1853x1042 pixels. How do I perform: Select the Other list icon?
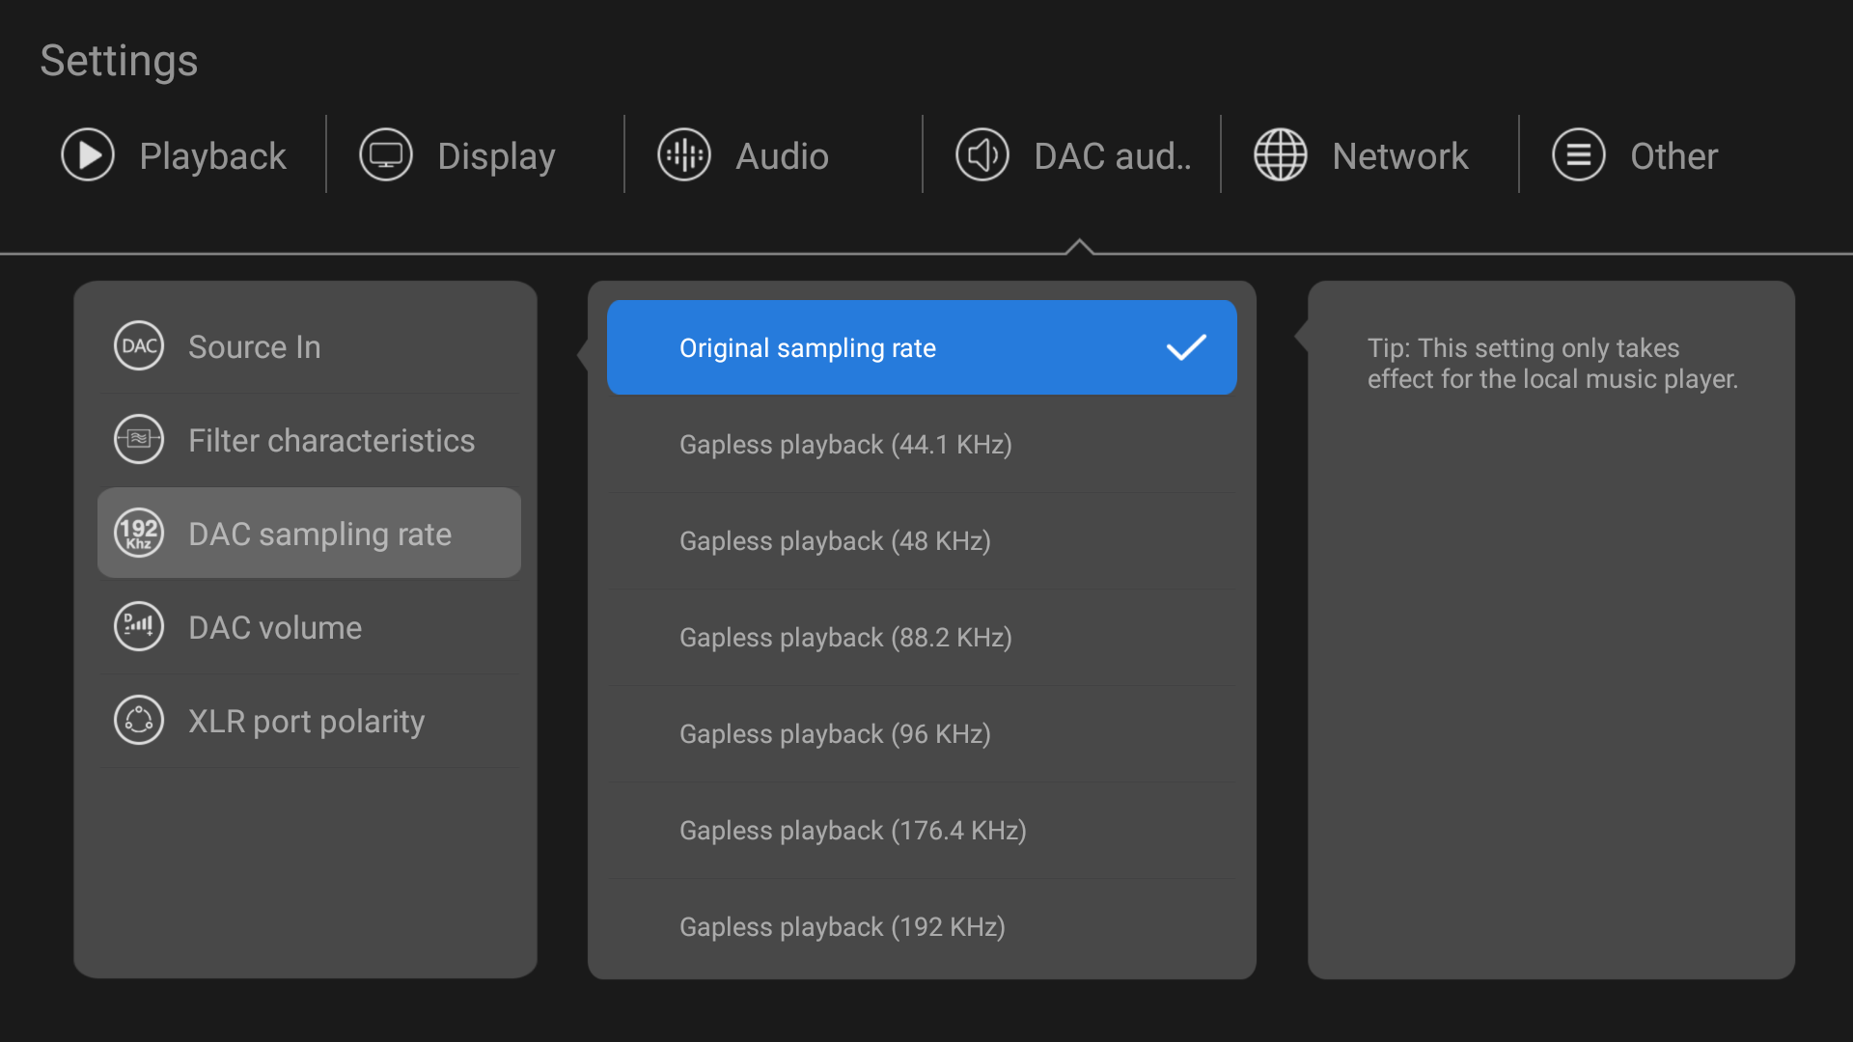point(1579,155)
